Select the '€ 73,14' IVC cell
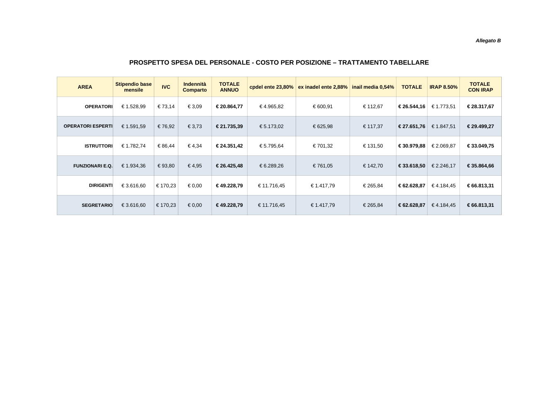 pos(166,107)
